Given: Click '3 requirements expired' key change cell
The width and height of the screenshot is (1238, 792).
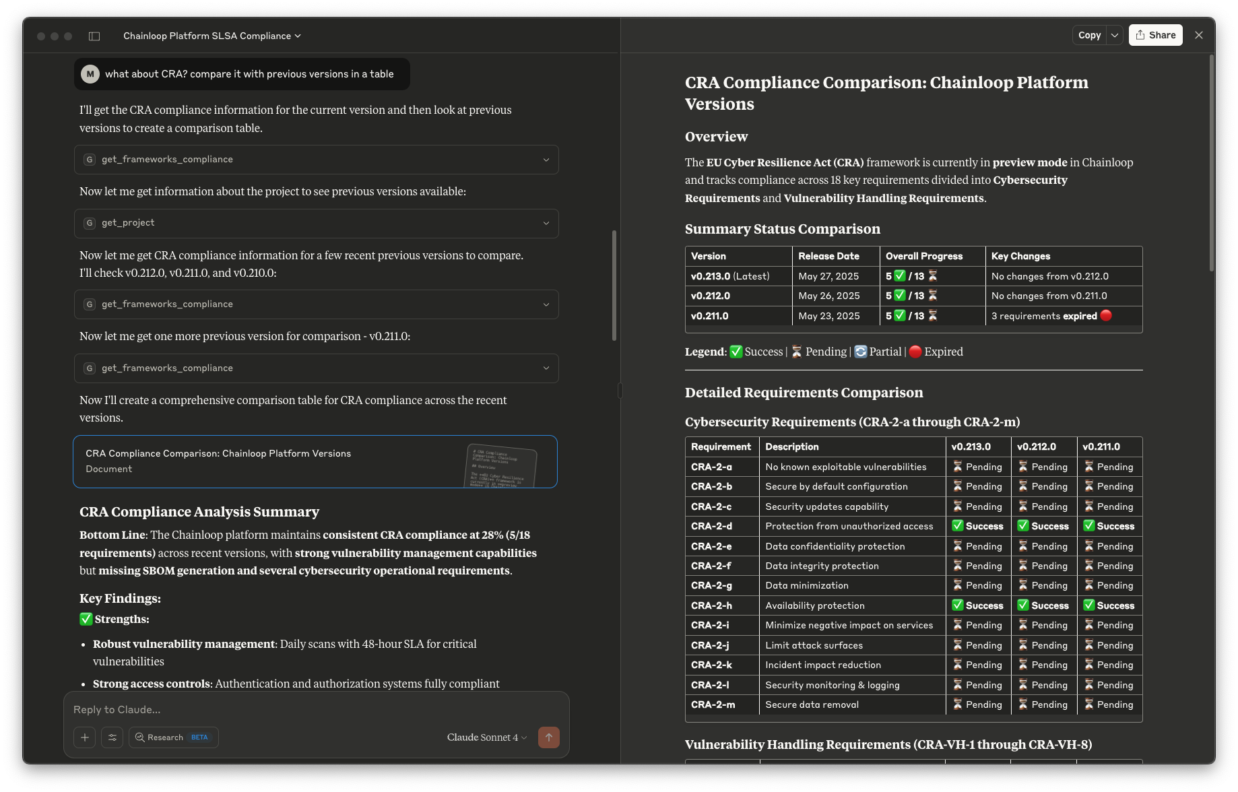Looking at the screenshot, I should (1064, 316).
